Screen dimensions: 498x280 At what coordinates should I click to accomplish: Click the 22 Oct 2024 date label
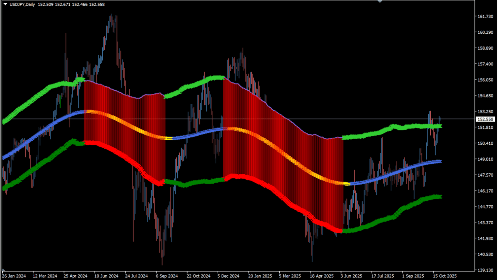[198, 276]
